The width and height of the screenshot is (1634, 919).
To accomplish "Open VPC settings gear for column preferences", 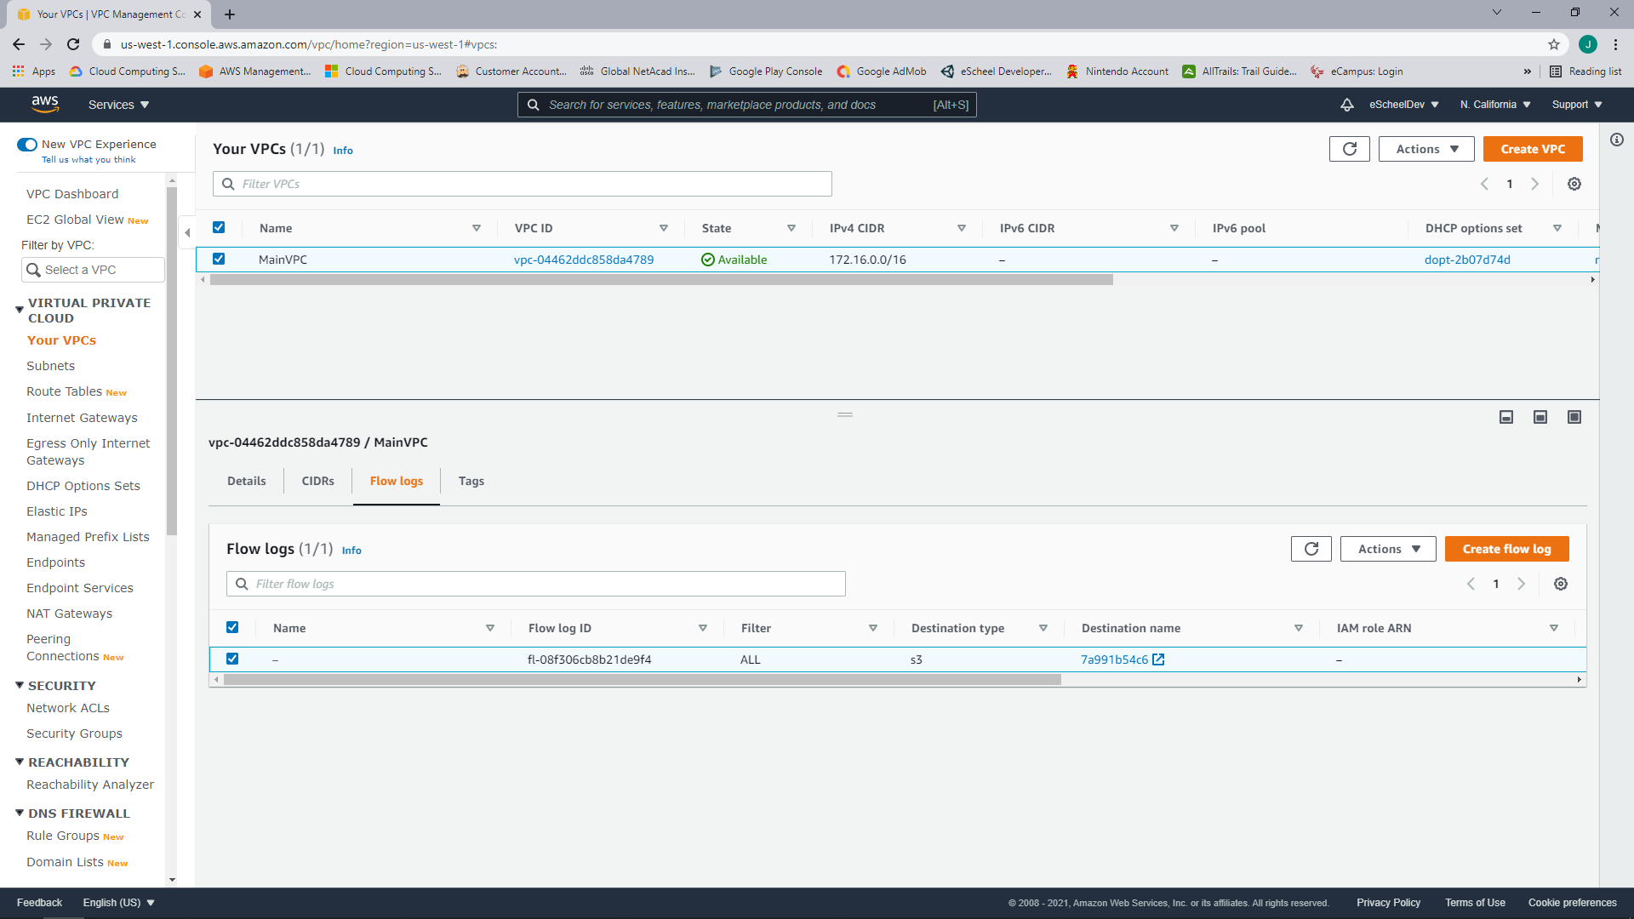I will tap(1574, 183).
